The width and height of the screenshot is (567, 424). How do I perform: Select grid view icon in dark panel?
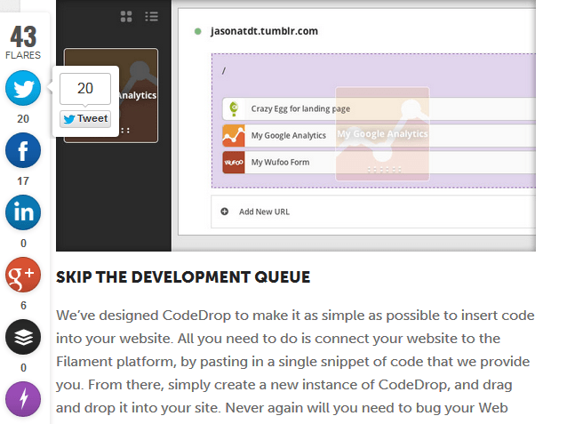(126, 16)
